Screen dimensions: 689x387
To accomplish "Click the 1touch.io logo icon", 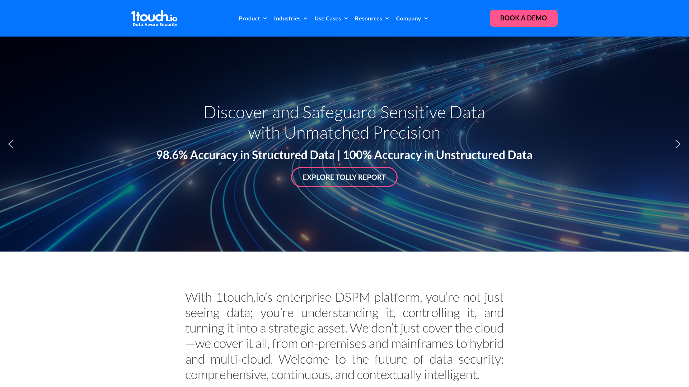I will [x=154, y=18].
